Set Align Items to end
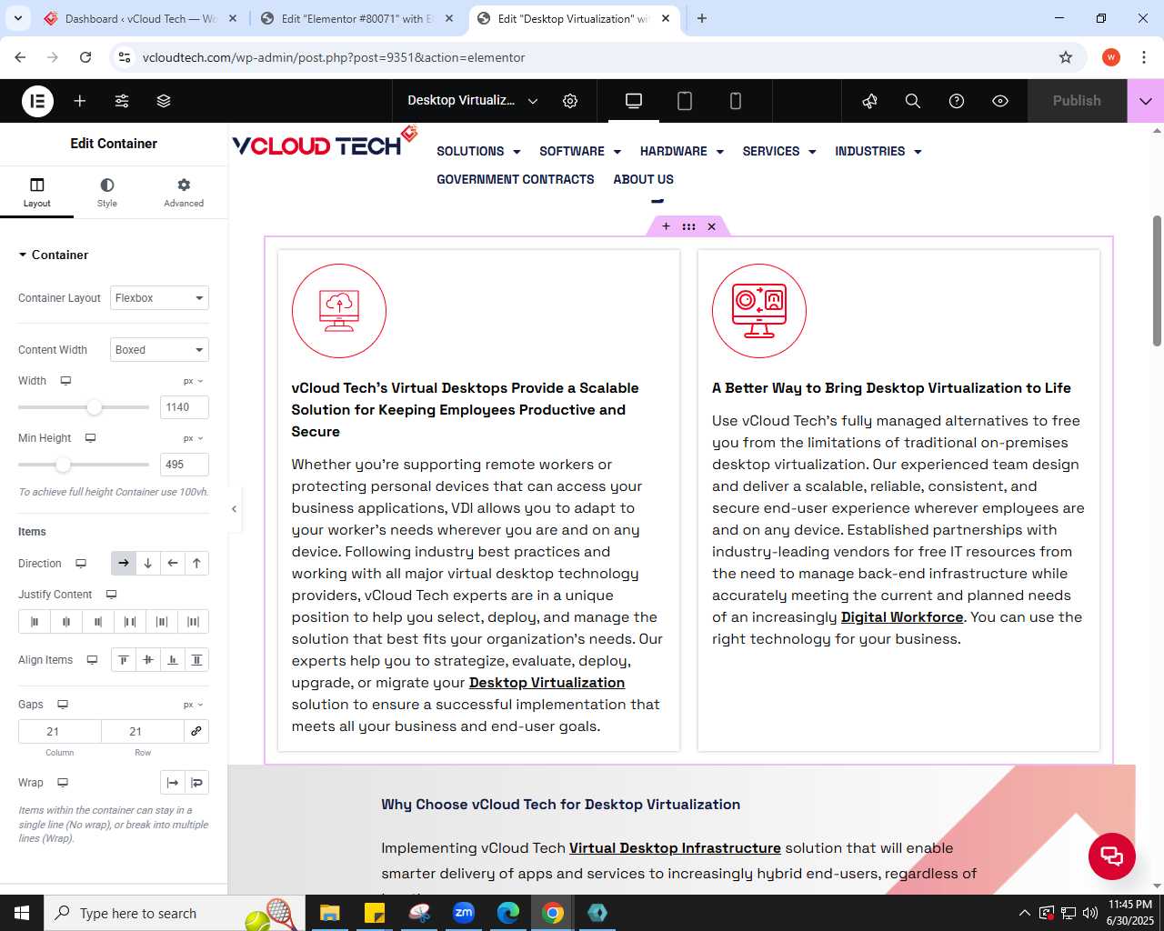This screenshot has height=931, width=1164. point(172,660)
